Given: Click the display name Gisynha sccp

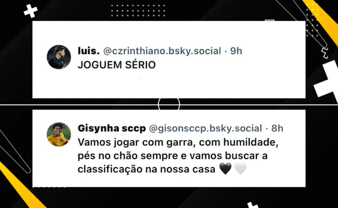Looking at the screenshot, I should tap(112, 128).
